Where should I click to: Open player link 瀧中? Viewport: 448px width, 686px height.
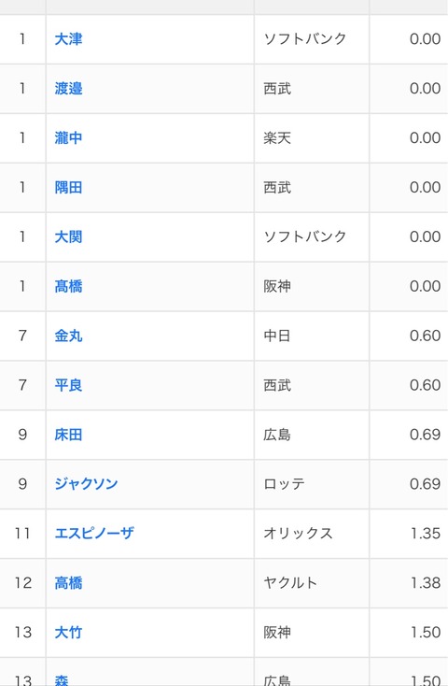[68, 137]
